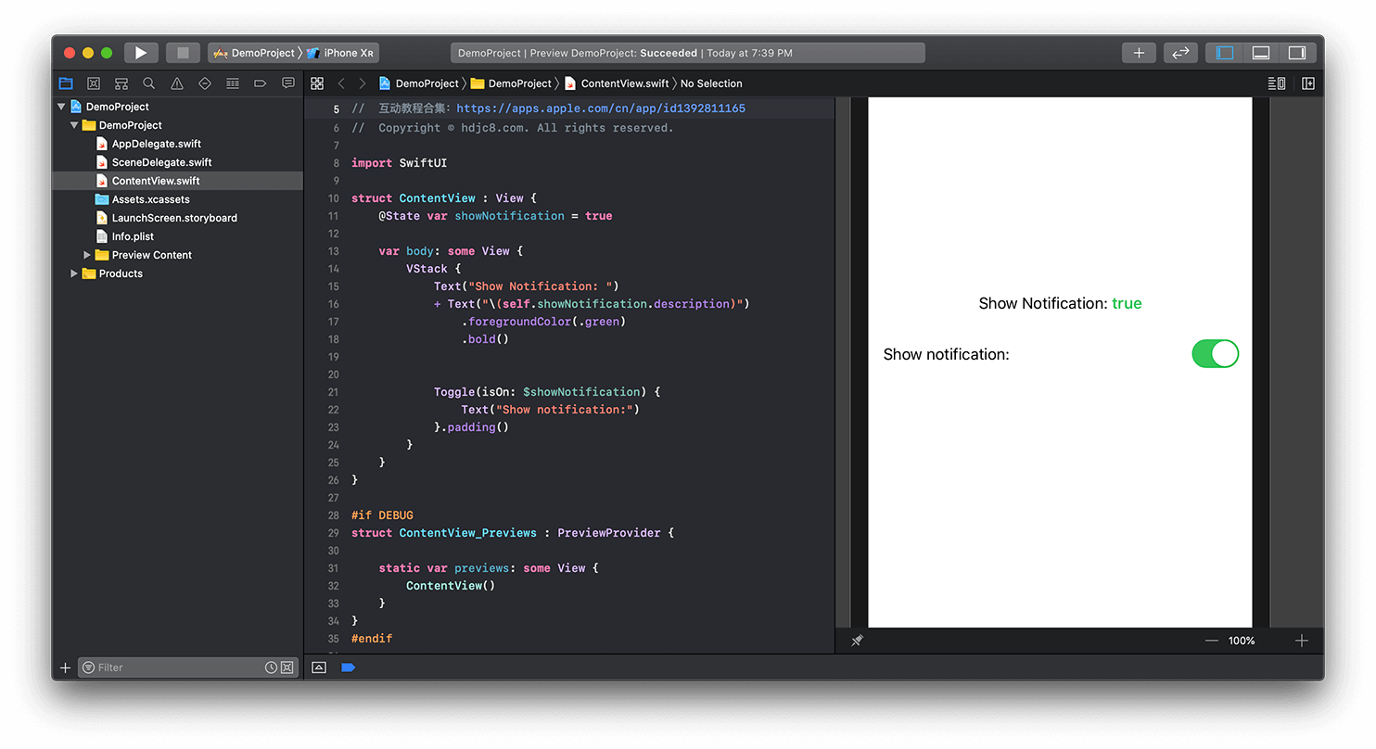
Task: Zoom out the preview canvas
Action: pyautogui.click(x=1211, y=641)
